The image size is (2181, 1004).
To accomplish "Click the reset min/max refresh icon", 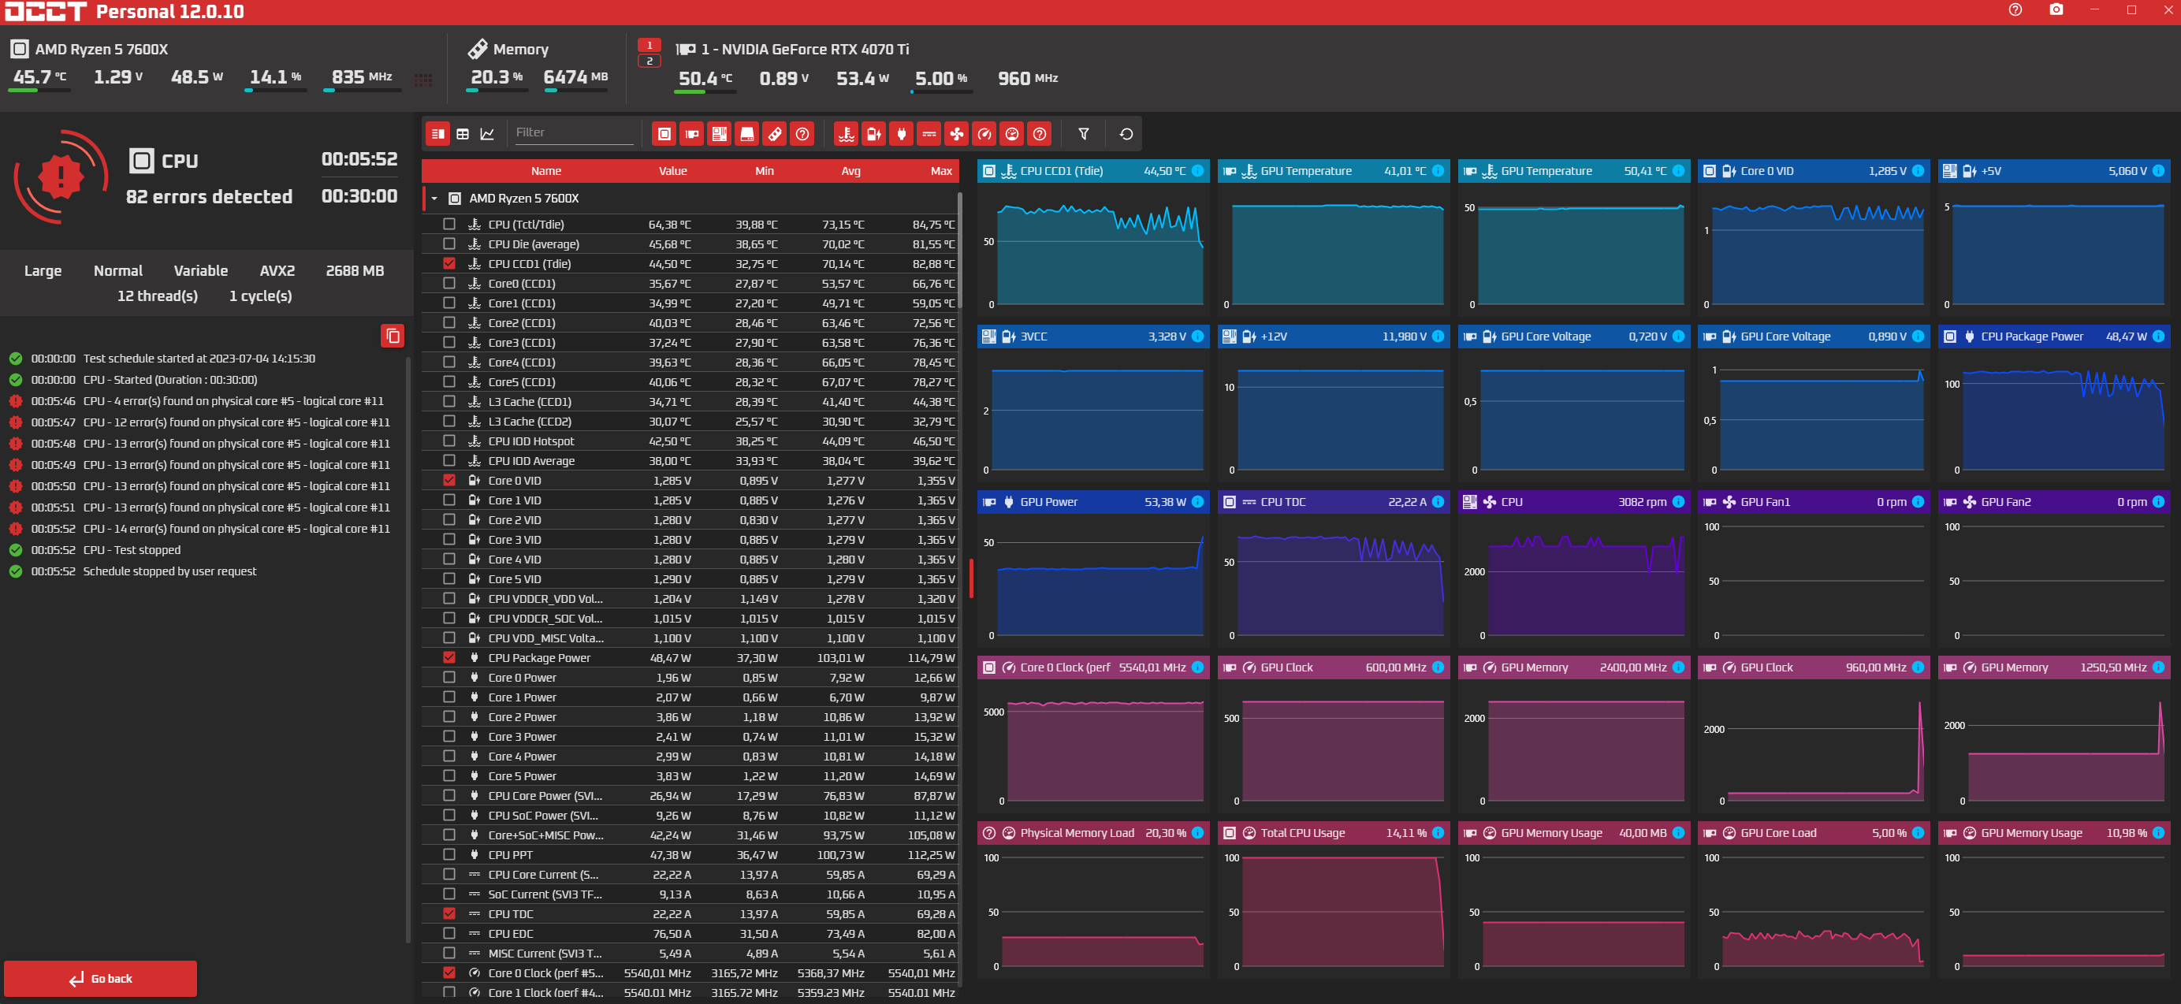I will (x=1126, y=134).
